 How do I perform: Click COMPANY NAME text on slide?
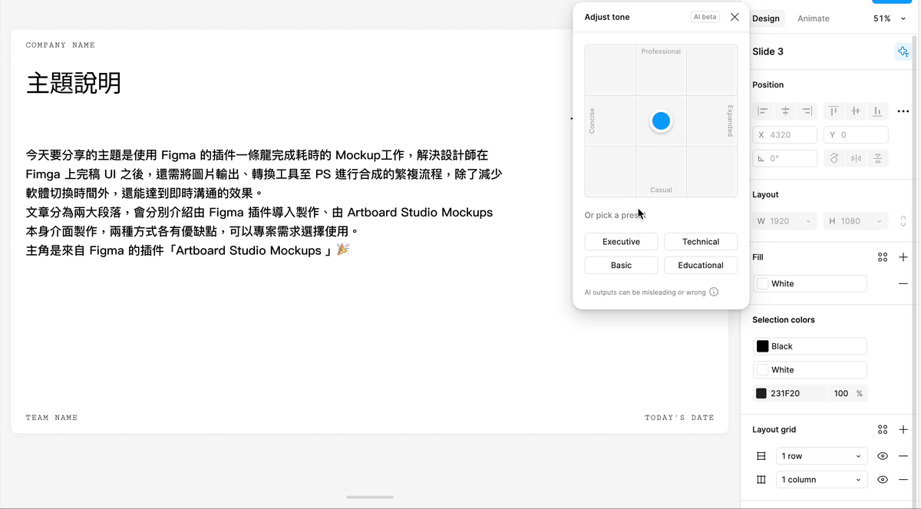(x=61, y=45)
